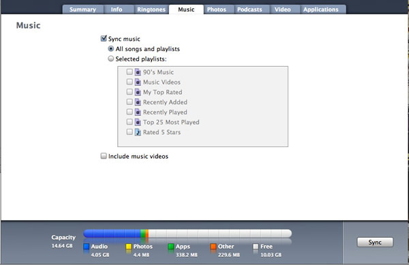Click the Top 25 Most Played name
Screen dimensions: 409x265
coord(171,122)
